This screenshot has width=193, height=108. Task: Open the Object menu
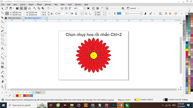[31, 4]
